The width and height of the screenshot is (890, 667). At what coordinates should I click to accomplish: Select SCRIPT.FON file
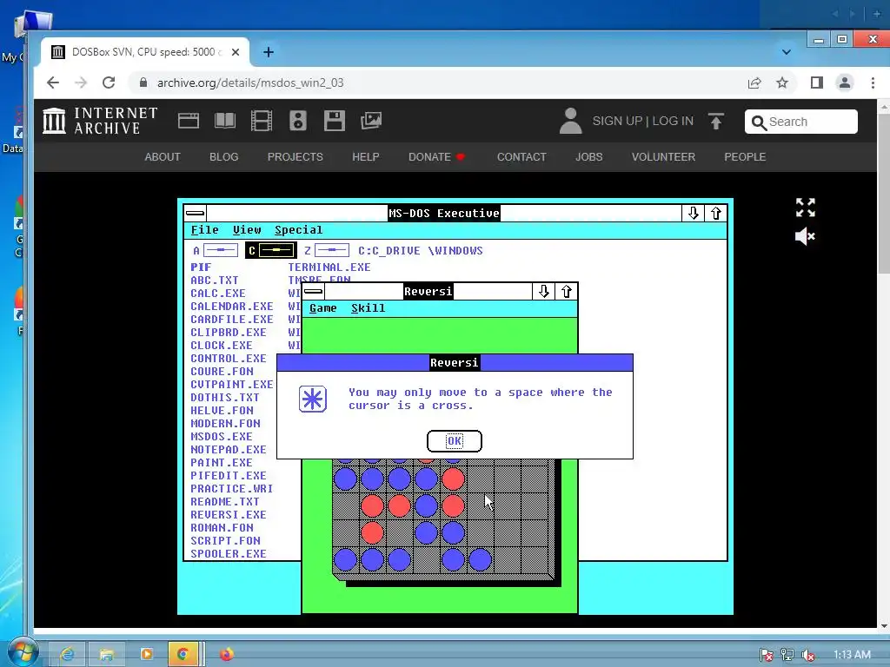pyautogui.click(x=225, y=541)
